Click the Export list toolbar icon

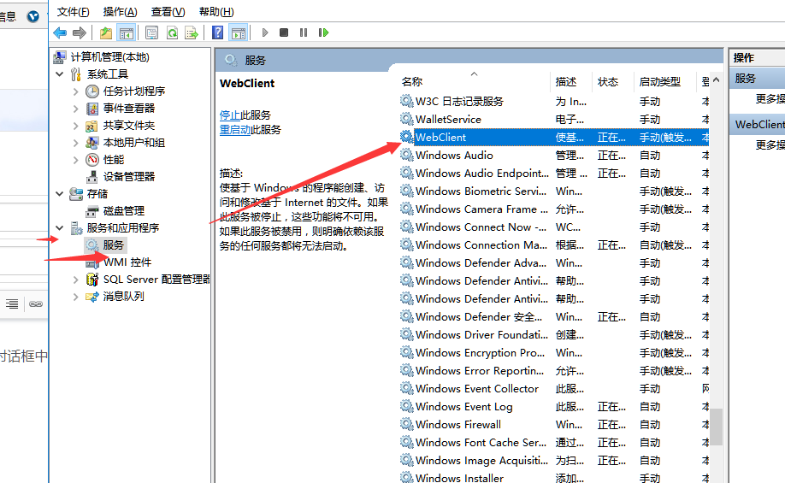[x=192, y=32]
